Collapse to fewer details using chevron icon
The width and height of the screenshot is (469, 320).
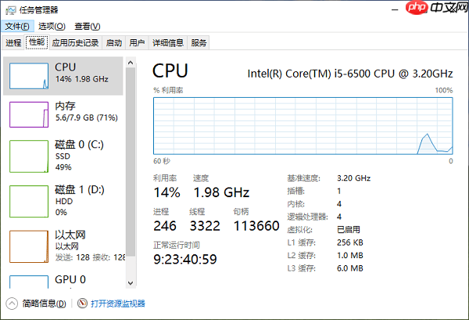point(12,304)
